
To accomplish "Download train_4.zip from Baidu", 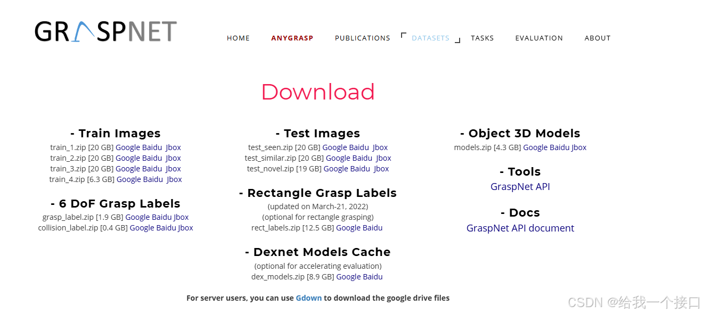I will point(153,179).
